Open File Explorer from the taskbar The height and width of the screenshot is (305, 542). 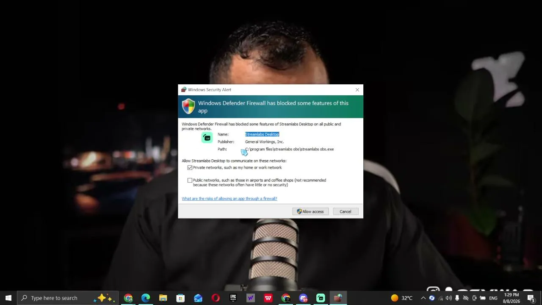coord(163,298)
